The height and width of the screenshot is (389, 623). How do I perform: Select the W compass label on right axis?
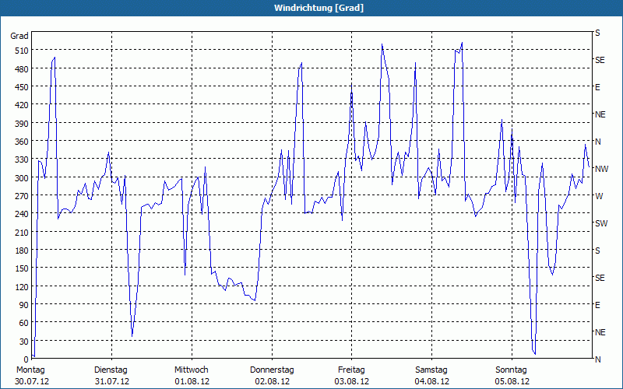click(x=599, y=196)
